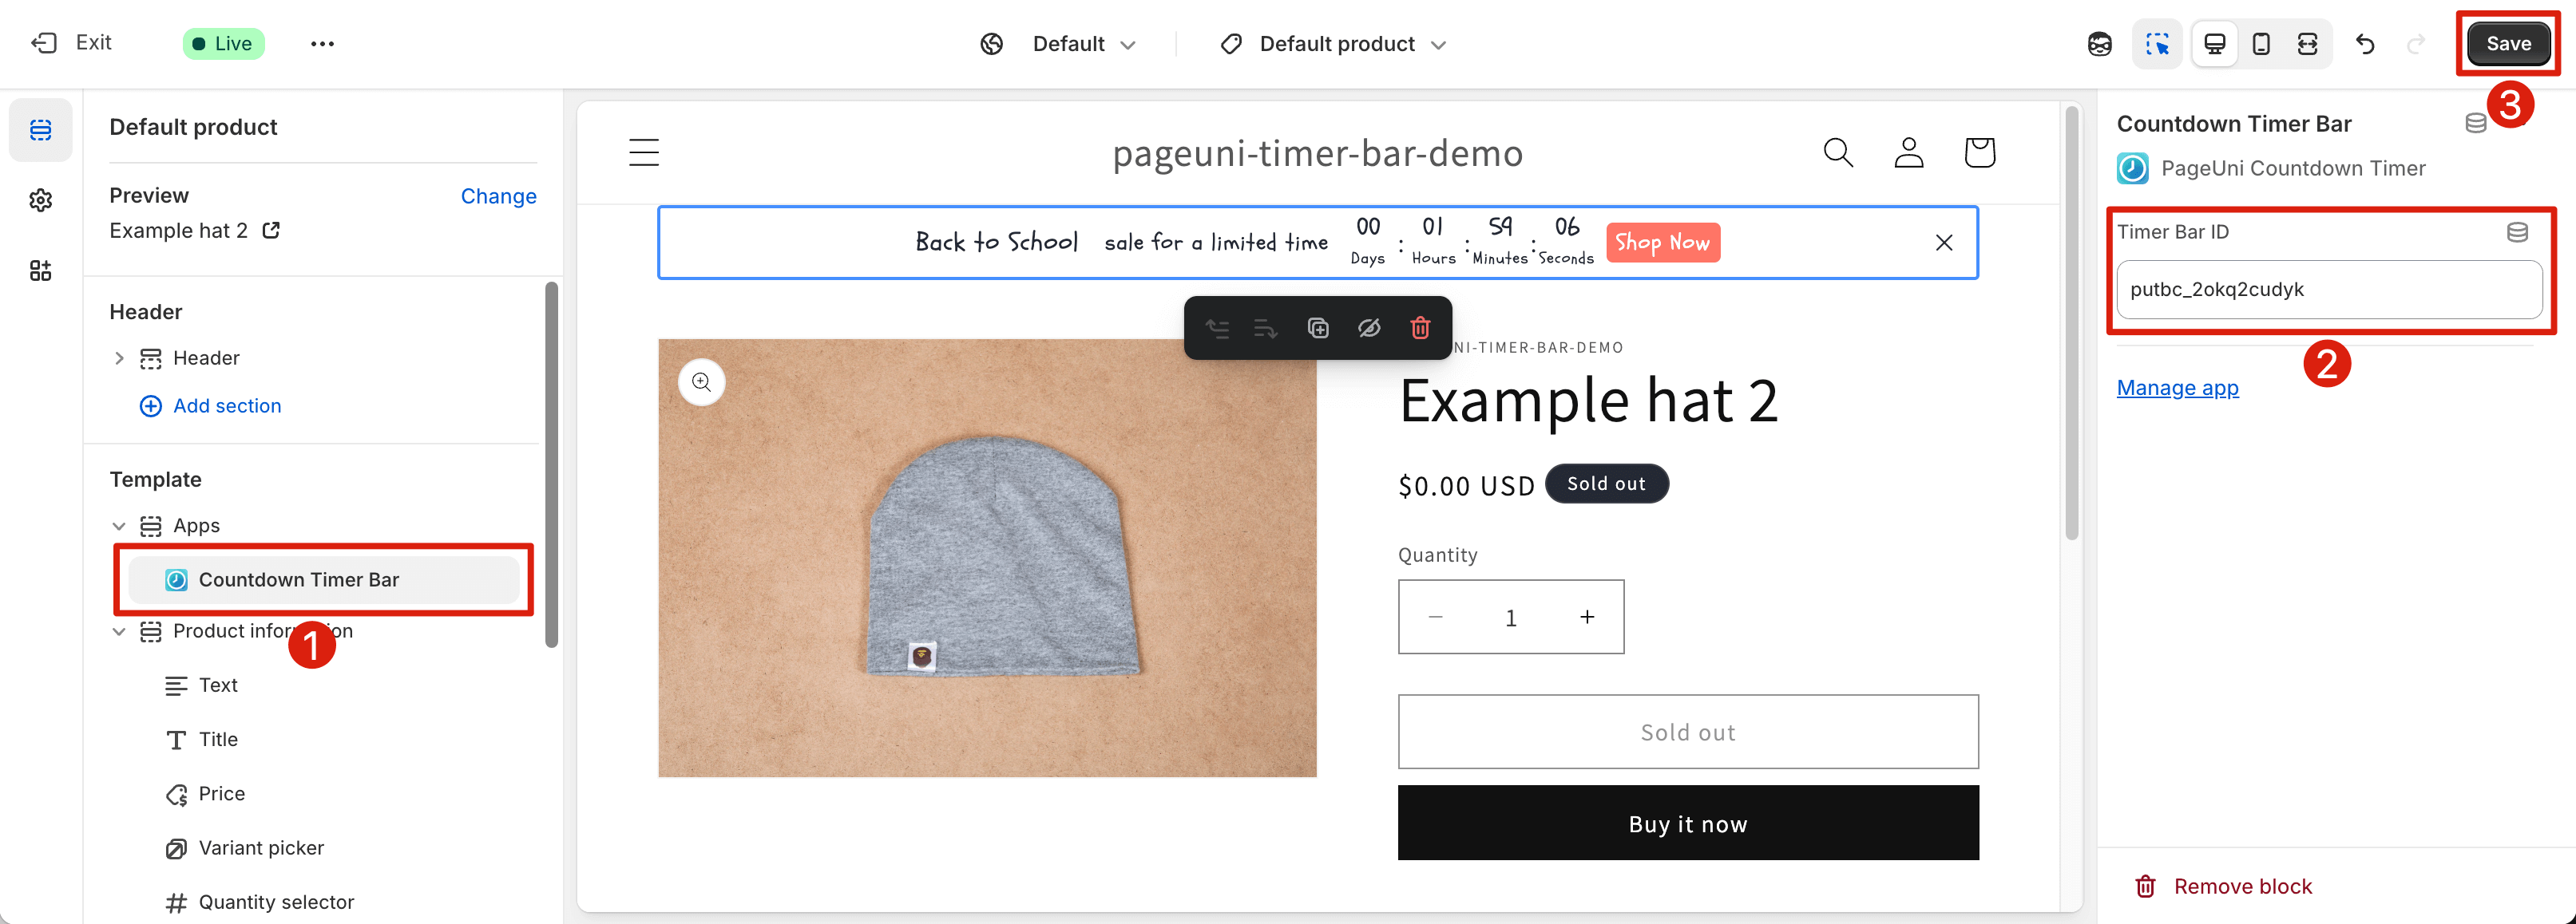Viewport: 2576px width, 924px height.
Task: Switch to desktop preview mode
Action: 2214,44
